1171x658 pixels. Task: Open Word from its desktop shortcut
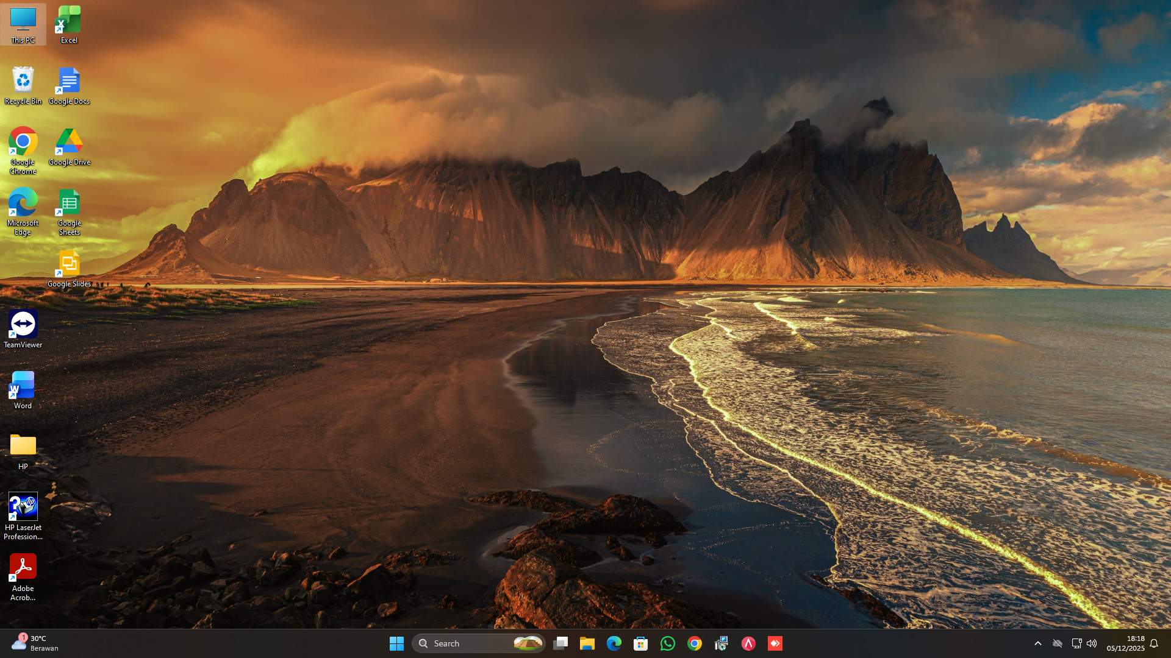point(23,386)
